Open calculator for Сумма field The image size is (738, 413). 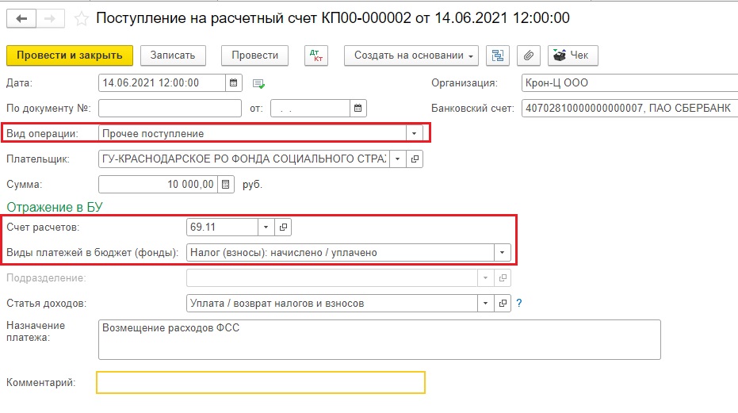coord(226,185)
